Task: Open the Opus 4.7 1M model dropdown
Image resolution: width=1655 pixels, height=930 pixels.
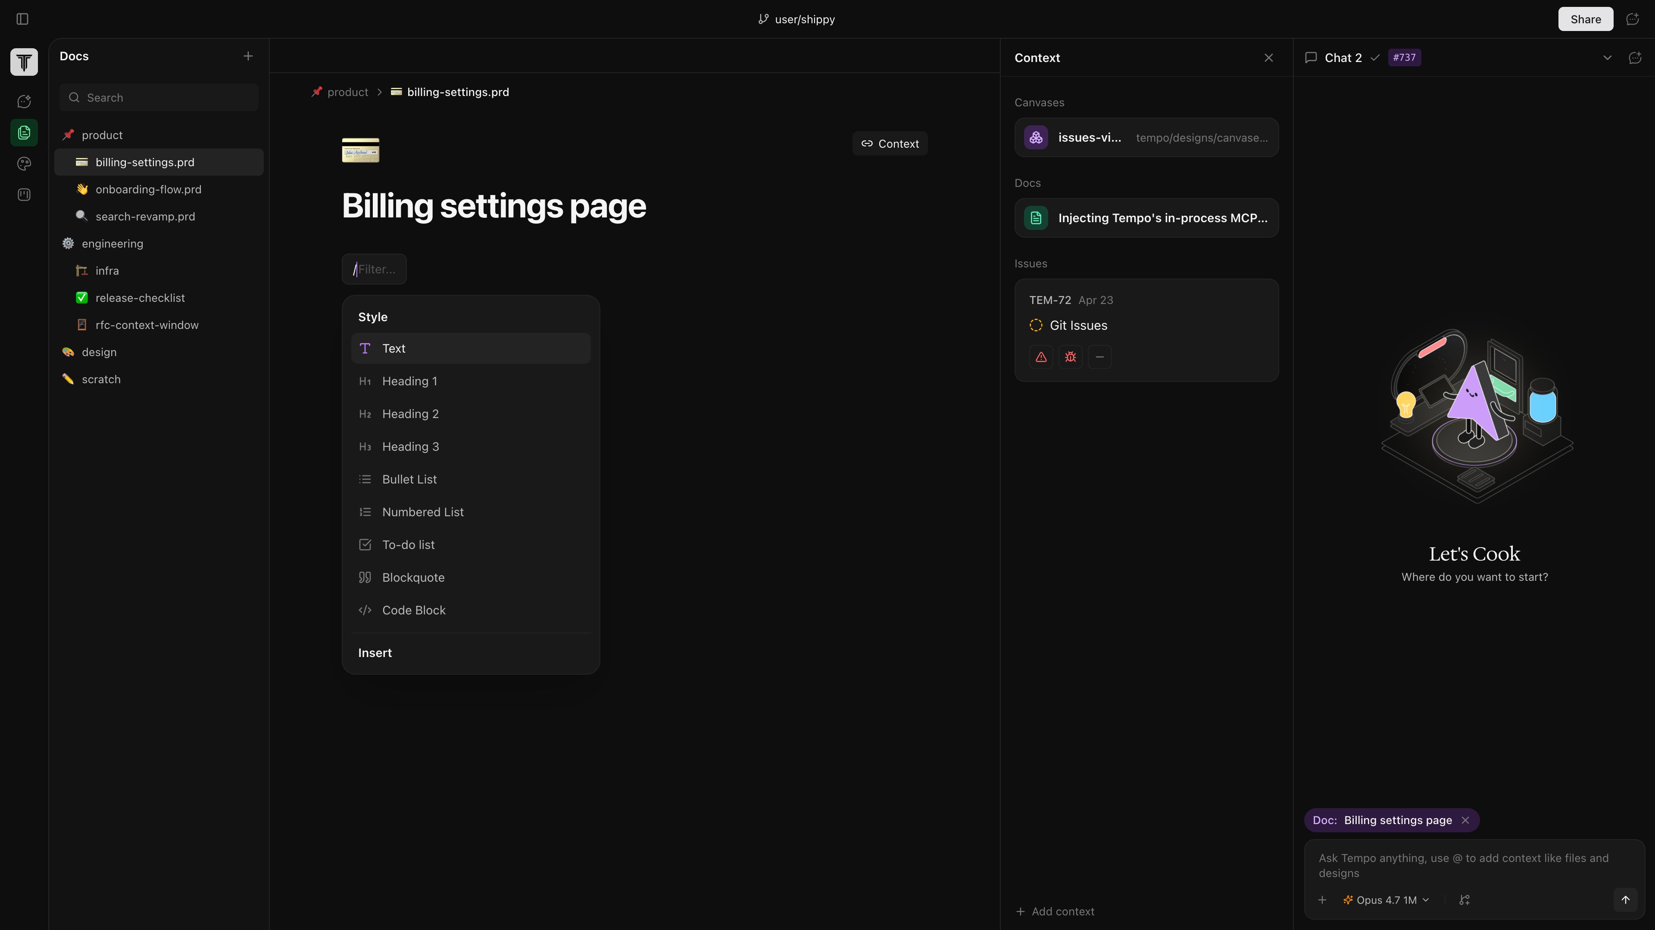Action: tap(1386, 900)
